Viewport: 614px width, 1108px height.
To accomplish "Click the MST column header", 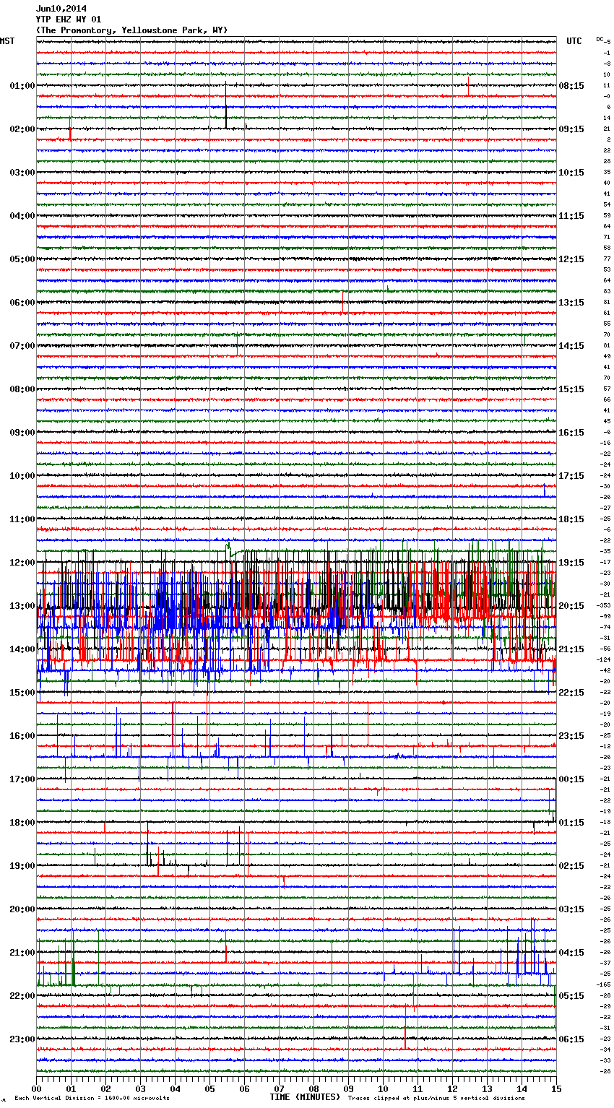I will tap(7, 41).
